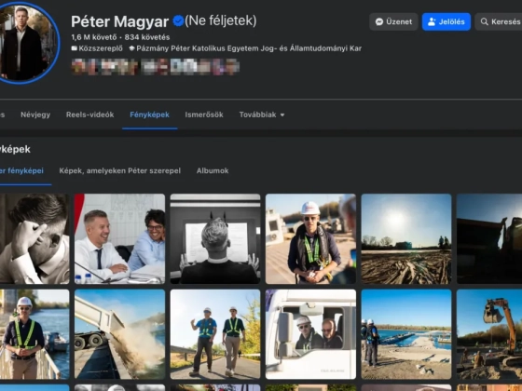Open the Keresés search button

499,22
